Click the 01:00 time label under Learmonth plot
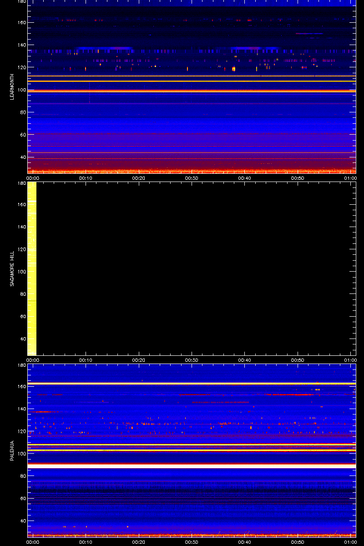Viewport: 364px width, 546px height. click(350, 178)
